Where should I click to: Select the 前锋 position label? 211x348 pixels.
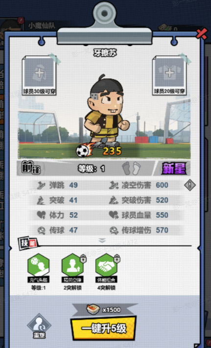31,167
